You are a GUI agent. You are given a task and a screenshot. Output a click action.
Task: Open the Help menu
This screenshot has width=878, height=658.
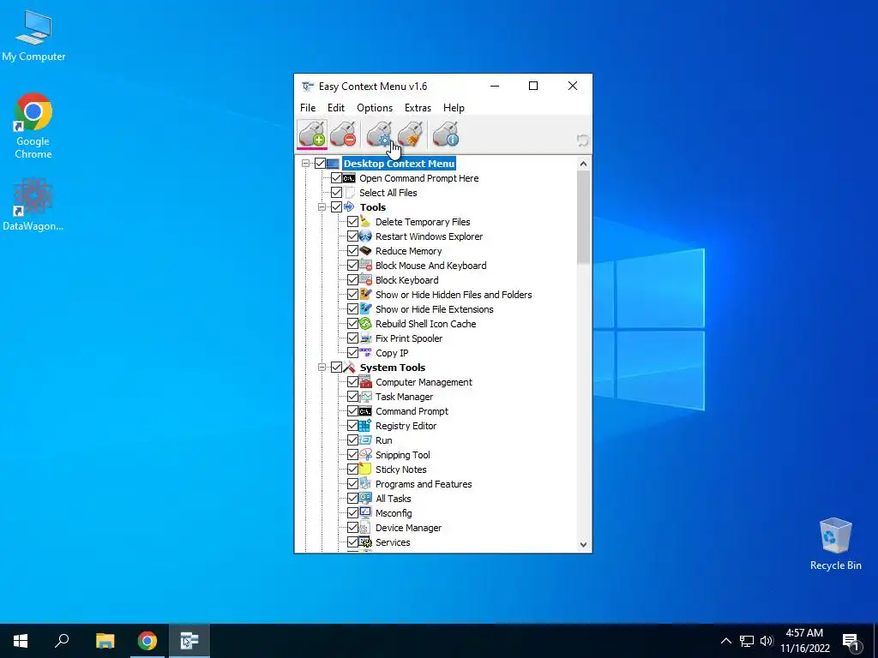coord(454,107)
